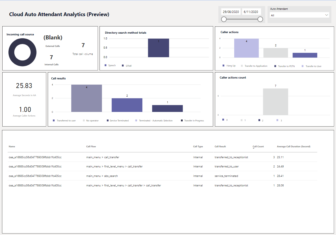Sort table by Call Result header
This screenshot has width=336, height=235.
[220, 146]
